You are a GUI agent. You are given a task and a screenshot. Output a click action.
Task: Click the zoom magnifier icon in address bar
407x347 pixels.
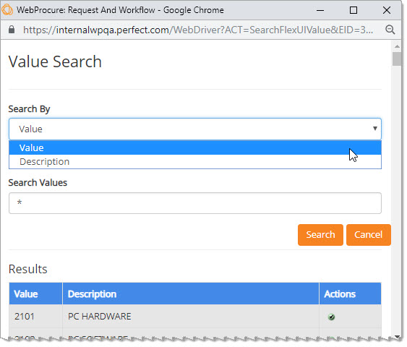click(390, 30)
